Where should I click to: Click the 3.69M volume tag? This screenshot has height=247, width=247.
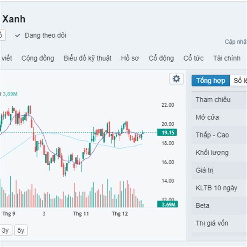coord(167,204)
